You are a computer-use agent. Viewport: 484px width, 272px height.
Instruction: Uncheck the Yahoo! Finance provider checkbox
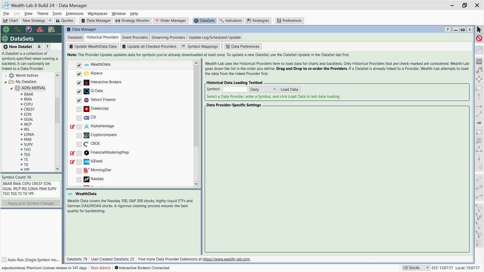(x=79, y=100)
